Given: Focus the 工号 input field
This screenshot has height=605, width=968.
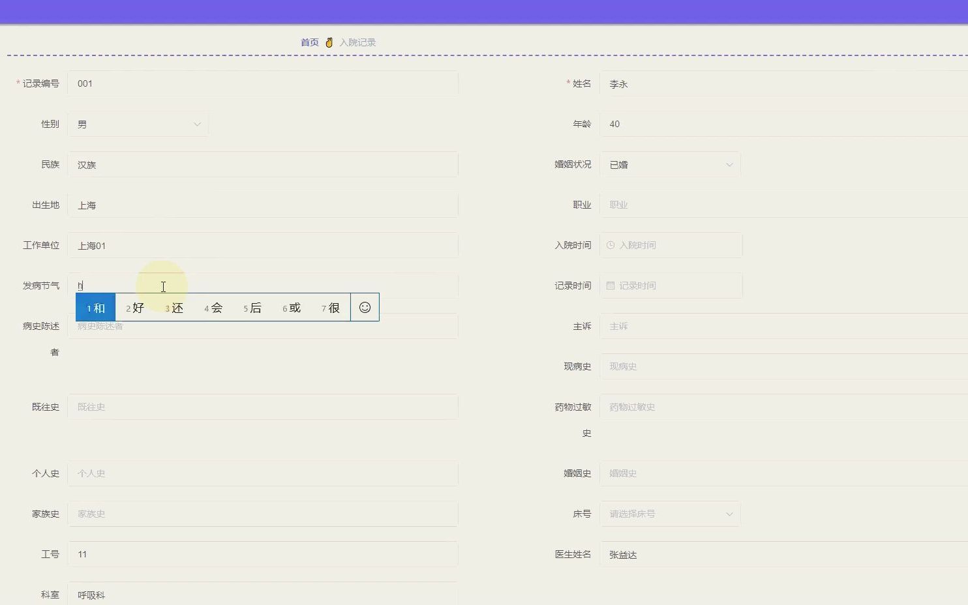Looking at the screenshot, I should tap(263, 554).
